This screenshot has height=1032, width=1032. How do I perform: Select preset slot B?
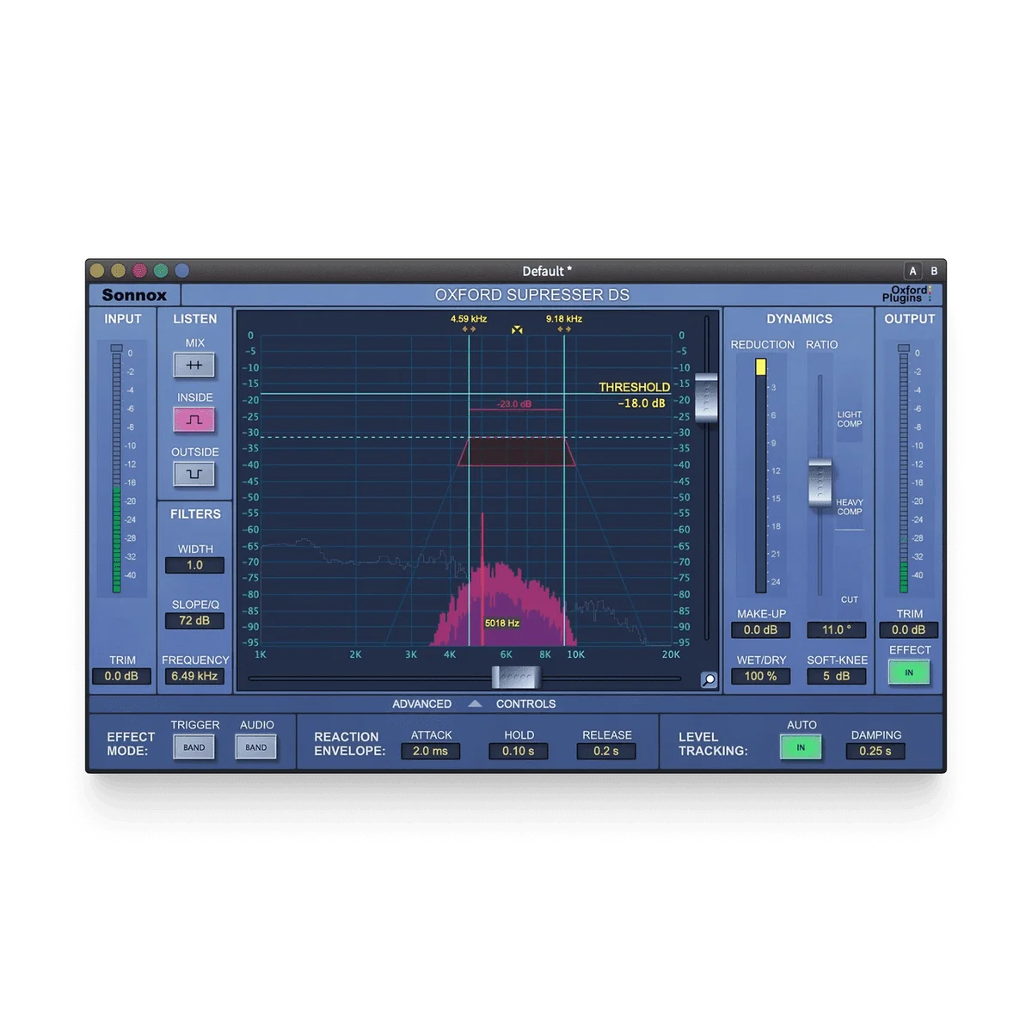coord(934,271)
